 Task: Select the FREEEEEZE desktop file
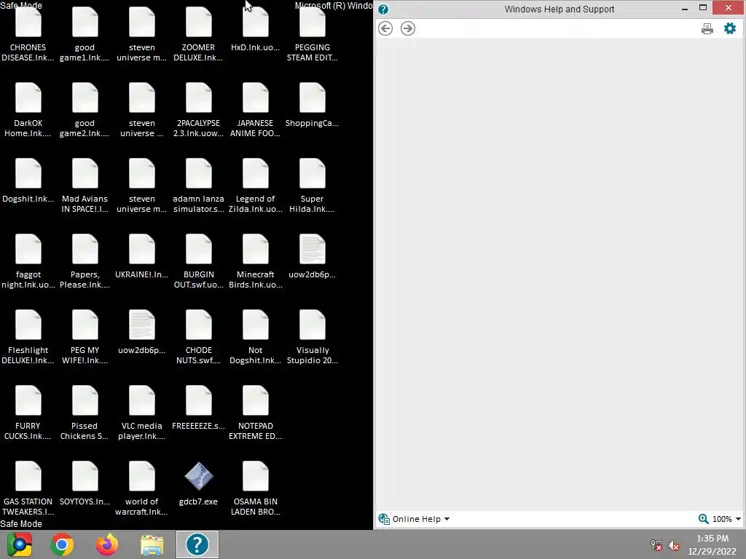coord(198,408)
